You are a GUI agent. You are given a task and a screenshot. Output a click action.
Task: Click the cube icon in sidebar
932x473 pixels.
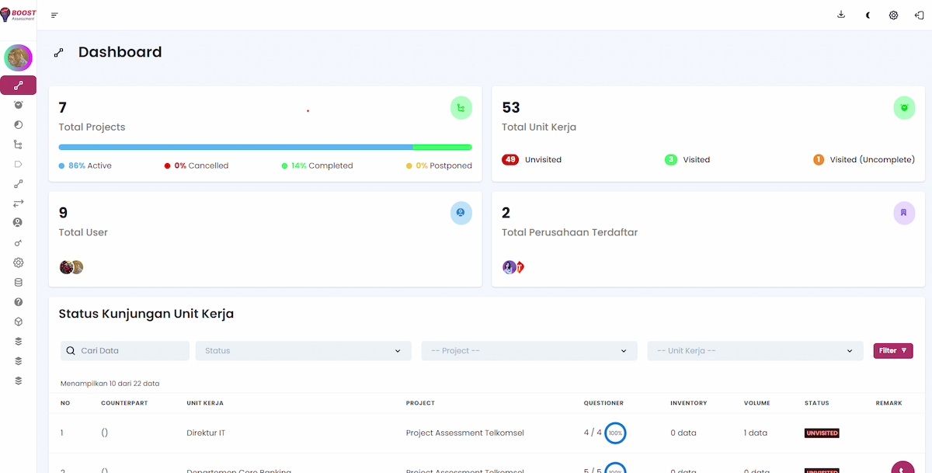[x=19, y=322]
